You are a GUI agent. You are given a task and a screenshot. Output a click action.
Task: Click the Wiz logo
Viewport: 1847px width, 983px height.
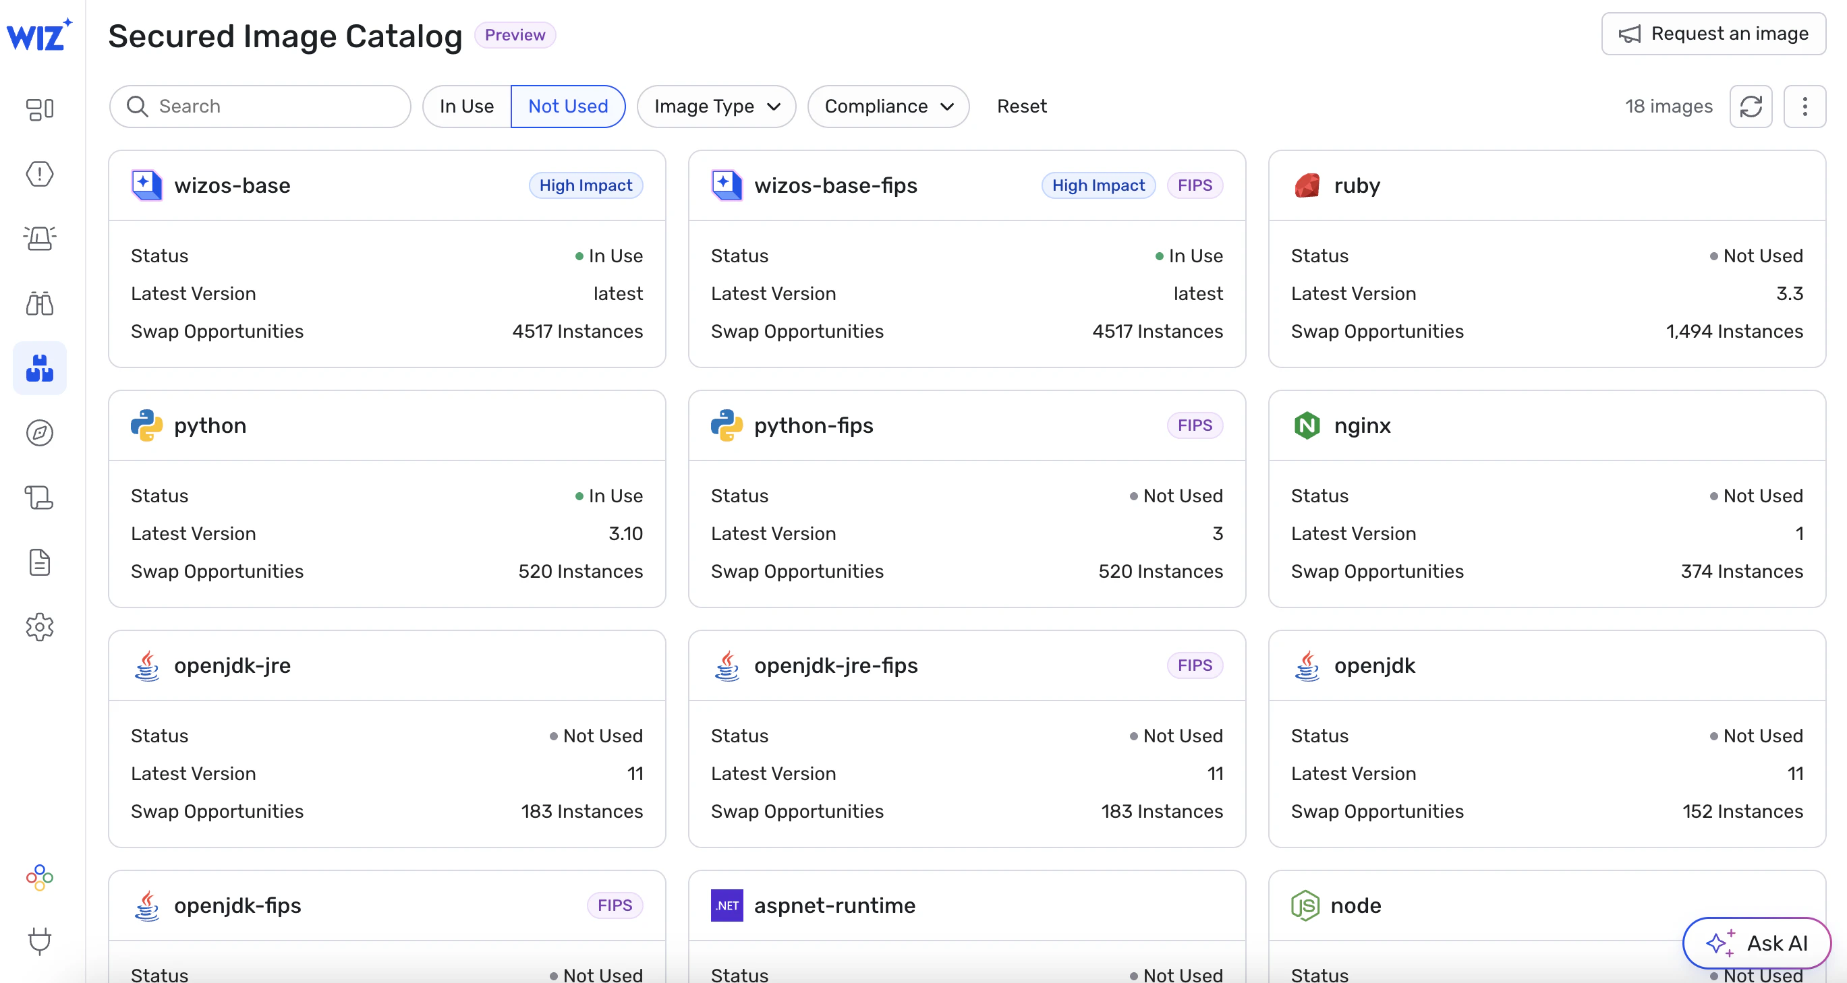point(39,35)
